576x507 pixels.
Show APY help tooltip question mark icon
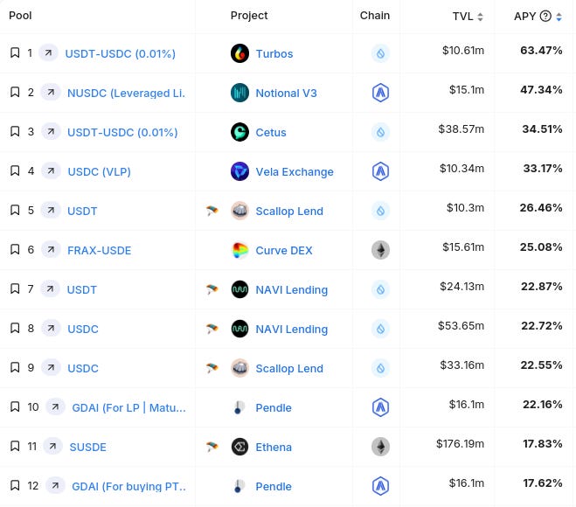pos(545,16)
